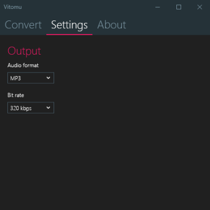The height and width of the screenshot is (210, 210).
Task: Maximize the Vitomu window
Action: 178,7
